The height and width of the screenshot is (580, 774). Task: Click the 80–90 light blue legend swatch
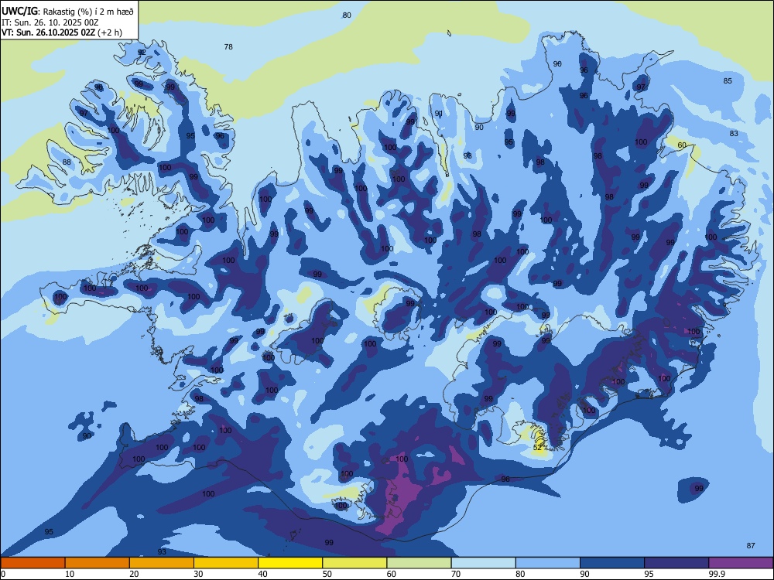tap(547, 563)
